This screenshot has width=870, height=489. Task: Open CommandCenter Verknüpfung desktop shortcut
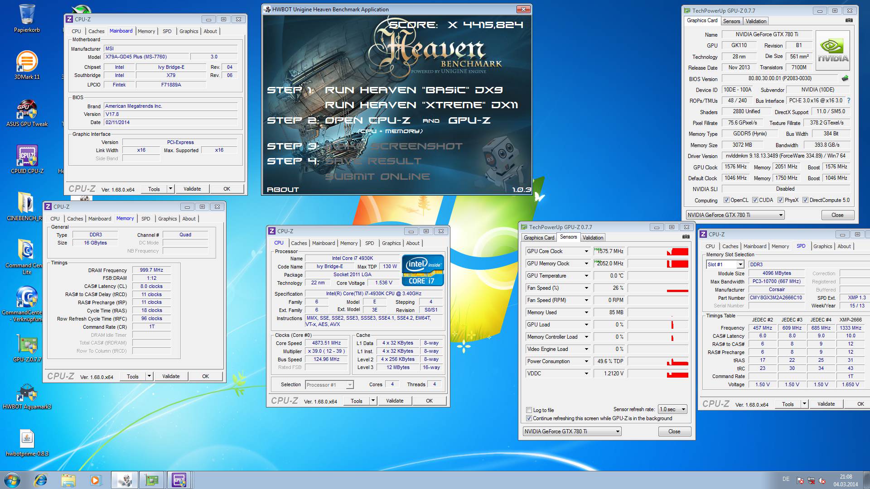coord(25,304)
